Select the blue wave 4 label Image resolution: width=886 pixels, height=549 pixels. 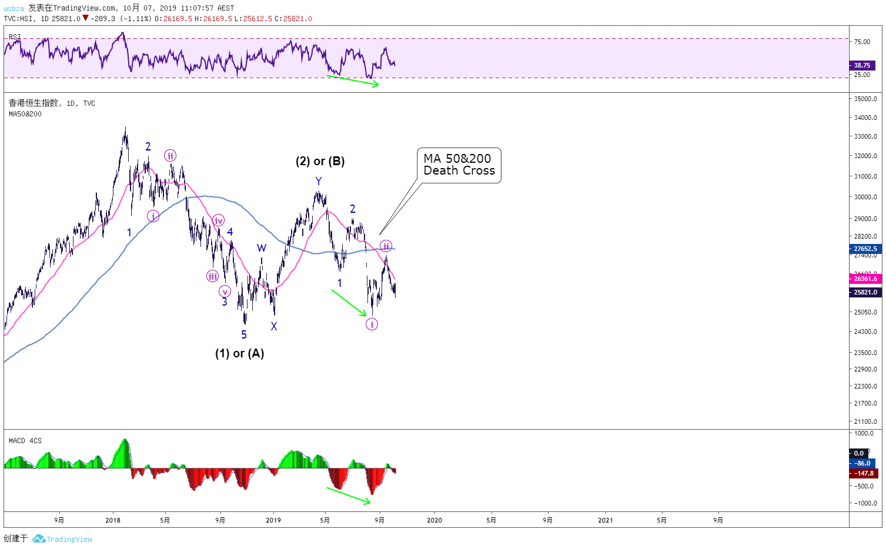click(230, 232)
